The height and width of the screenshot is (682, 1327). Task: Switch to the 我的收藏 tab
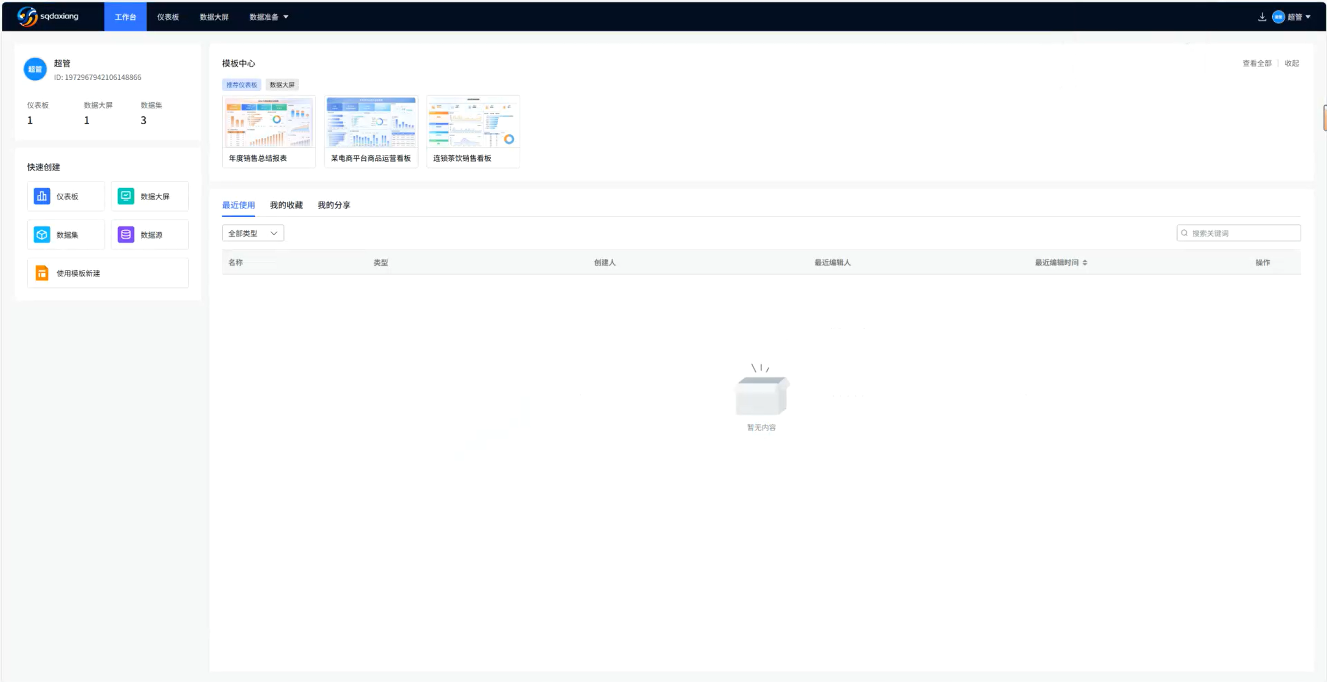click(286, 205)
